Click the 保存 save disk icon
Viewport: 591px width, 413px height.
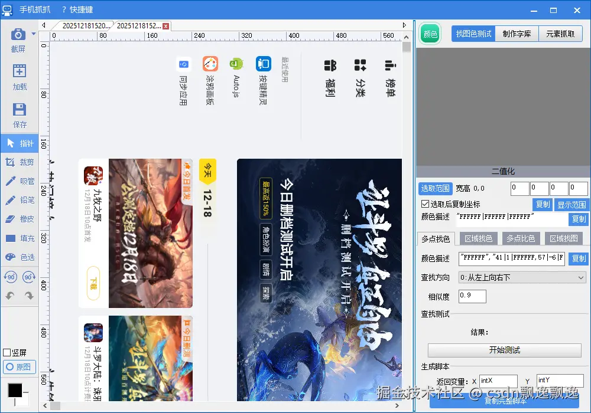click(x=20, y=110)
